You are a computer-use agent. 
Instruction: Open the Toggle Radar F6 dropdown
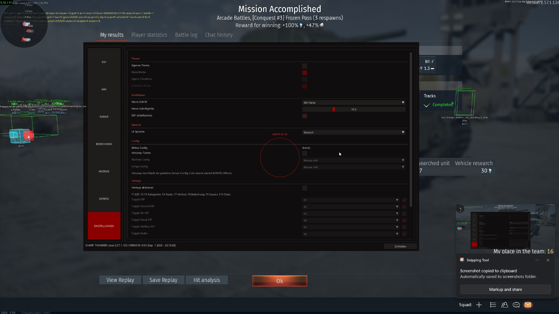point(351,234)
